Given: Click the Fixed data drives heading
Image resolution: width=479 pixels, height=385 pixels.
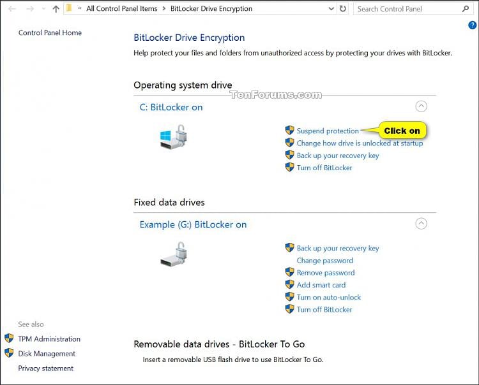Looking at the screenshot, I should (169, 203).
